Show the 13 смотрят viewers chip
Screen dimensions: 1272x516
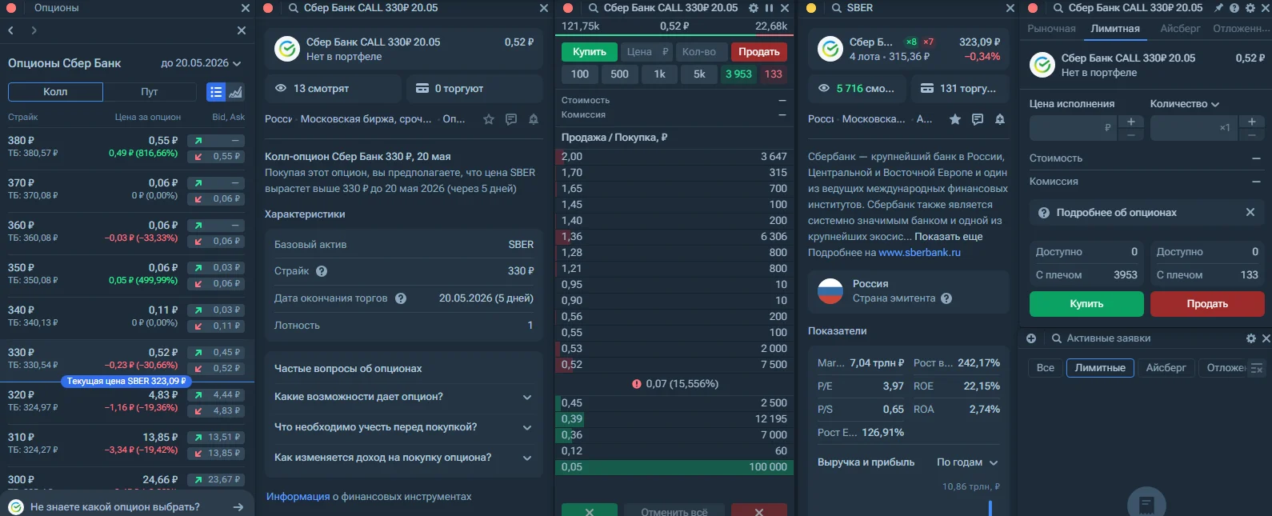(333, 89)
